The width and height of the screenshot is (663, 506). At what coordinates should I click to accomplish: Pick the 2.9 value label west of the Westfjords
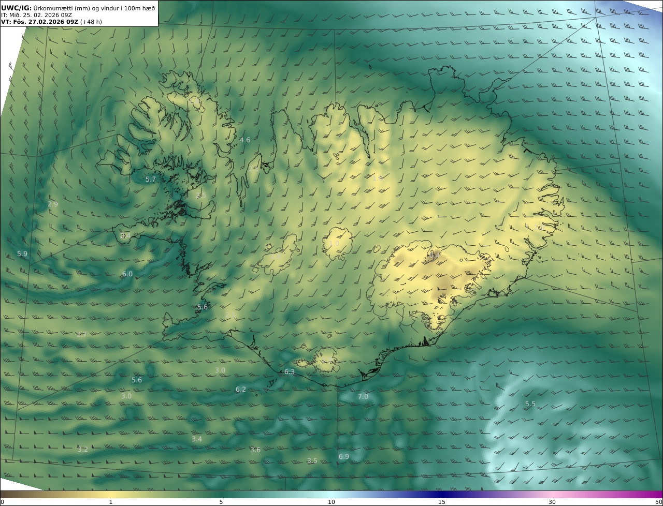click(x=53, y=204)
